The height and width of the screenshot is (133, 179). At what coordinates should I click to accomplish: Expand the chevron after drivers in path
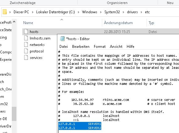141,12
